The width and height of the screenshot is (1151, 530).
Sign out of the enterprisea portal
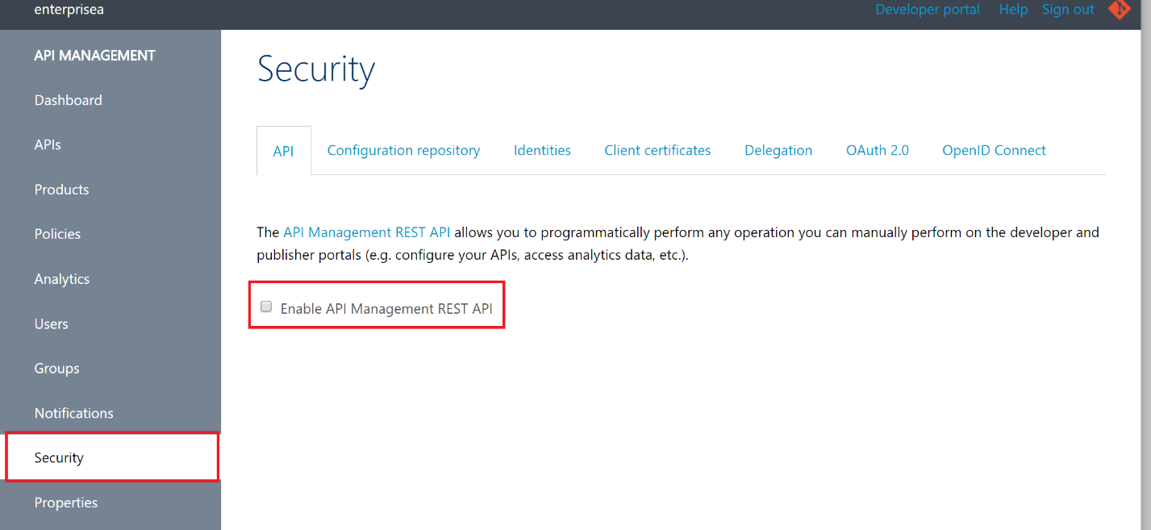pos(1068,10)
